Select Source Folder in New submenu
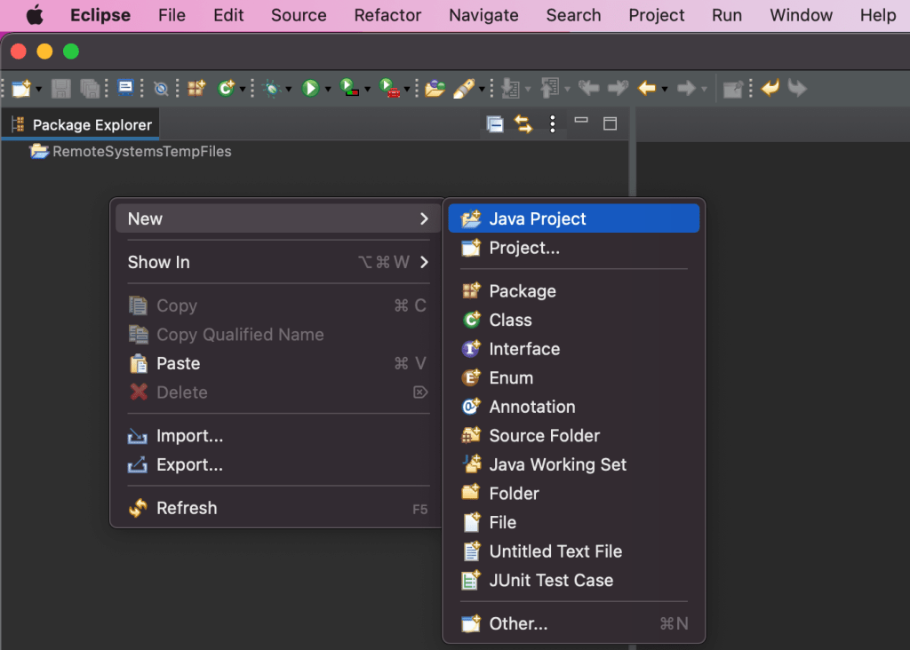 574,436
